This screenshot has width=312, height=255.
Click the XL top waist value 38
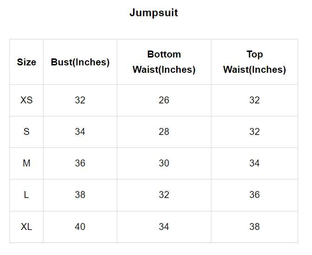pos(255,227)
